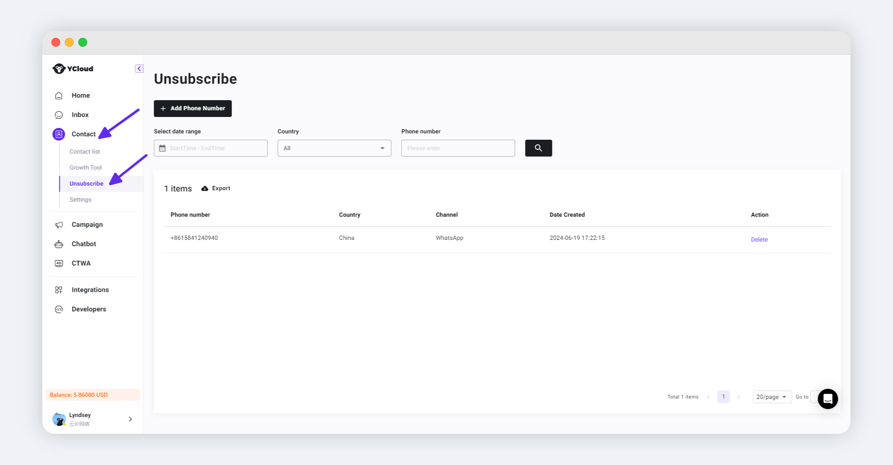
Task: Open the 20/page size dropdown
Action: click(x=772, y=397)
